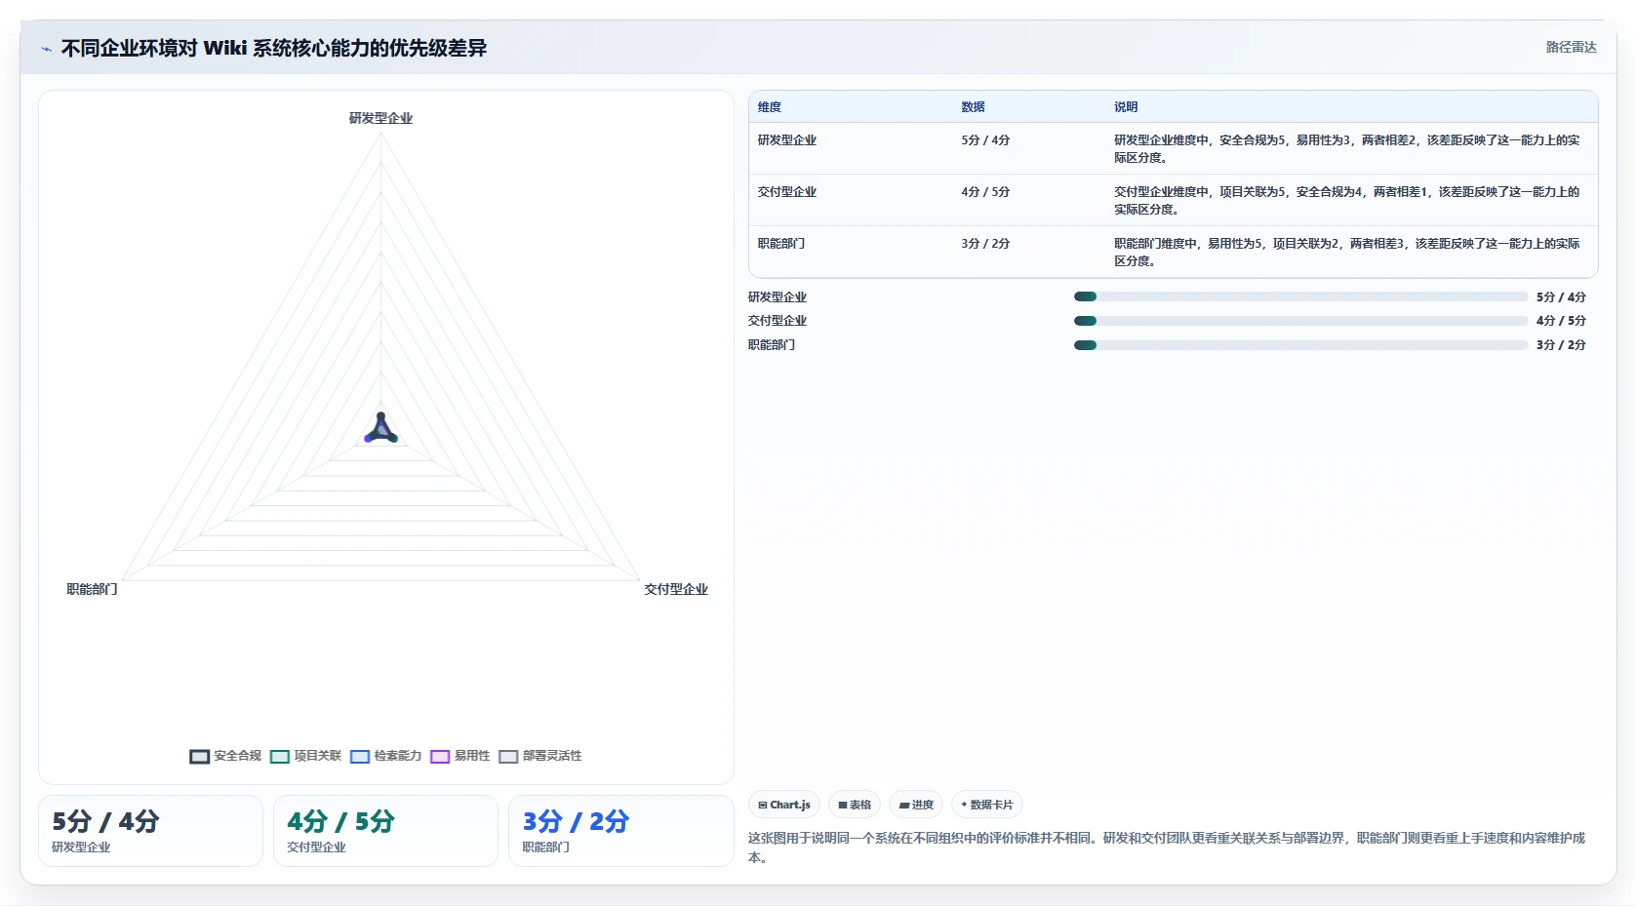Click the radar axis label 交付型企业
Screen dimensions: 1637x906
[676, 589]
